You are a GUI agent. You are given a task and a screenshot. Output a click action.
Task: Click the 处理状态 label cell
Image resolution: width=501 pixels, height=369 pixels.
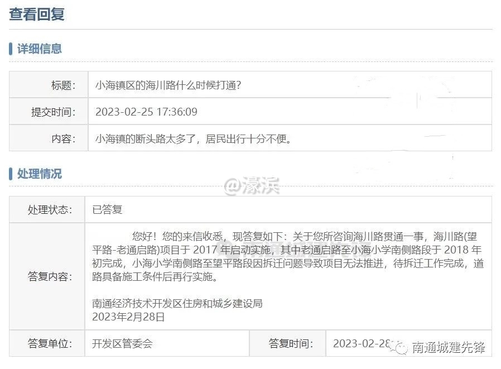pos(50,210)
